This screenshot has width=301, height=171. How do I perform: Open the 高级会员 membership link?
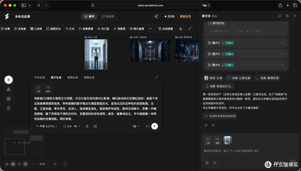(x=185, y=16)
